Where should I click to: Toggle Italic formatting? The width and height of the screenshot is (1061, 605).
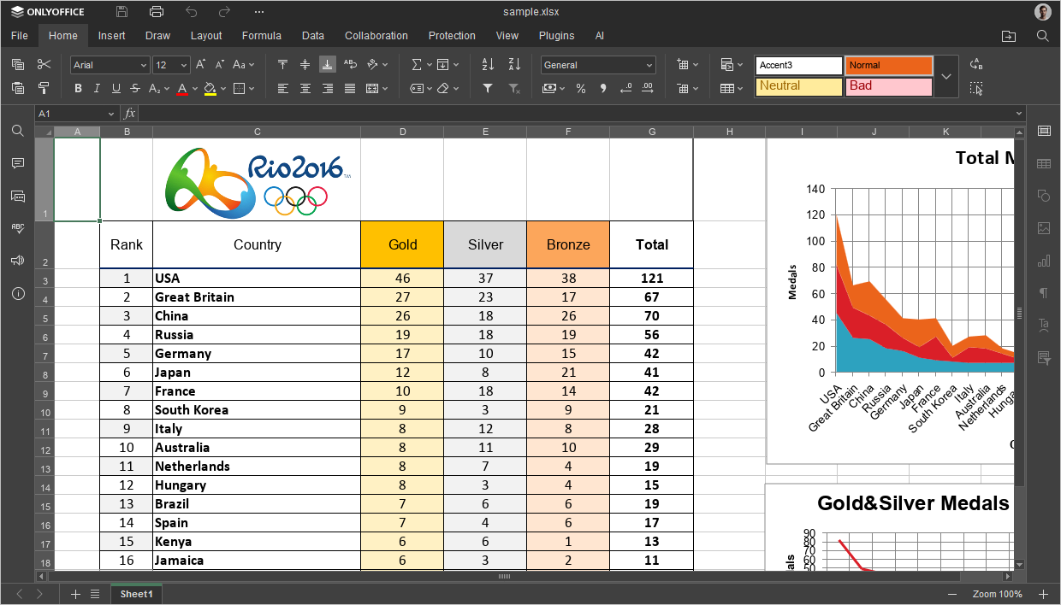[x=97, y=88]
